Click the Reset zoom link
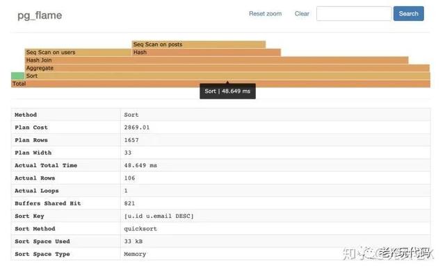 click(x=265, y=14)
